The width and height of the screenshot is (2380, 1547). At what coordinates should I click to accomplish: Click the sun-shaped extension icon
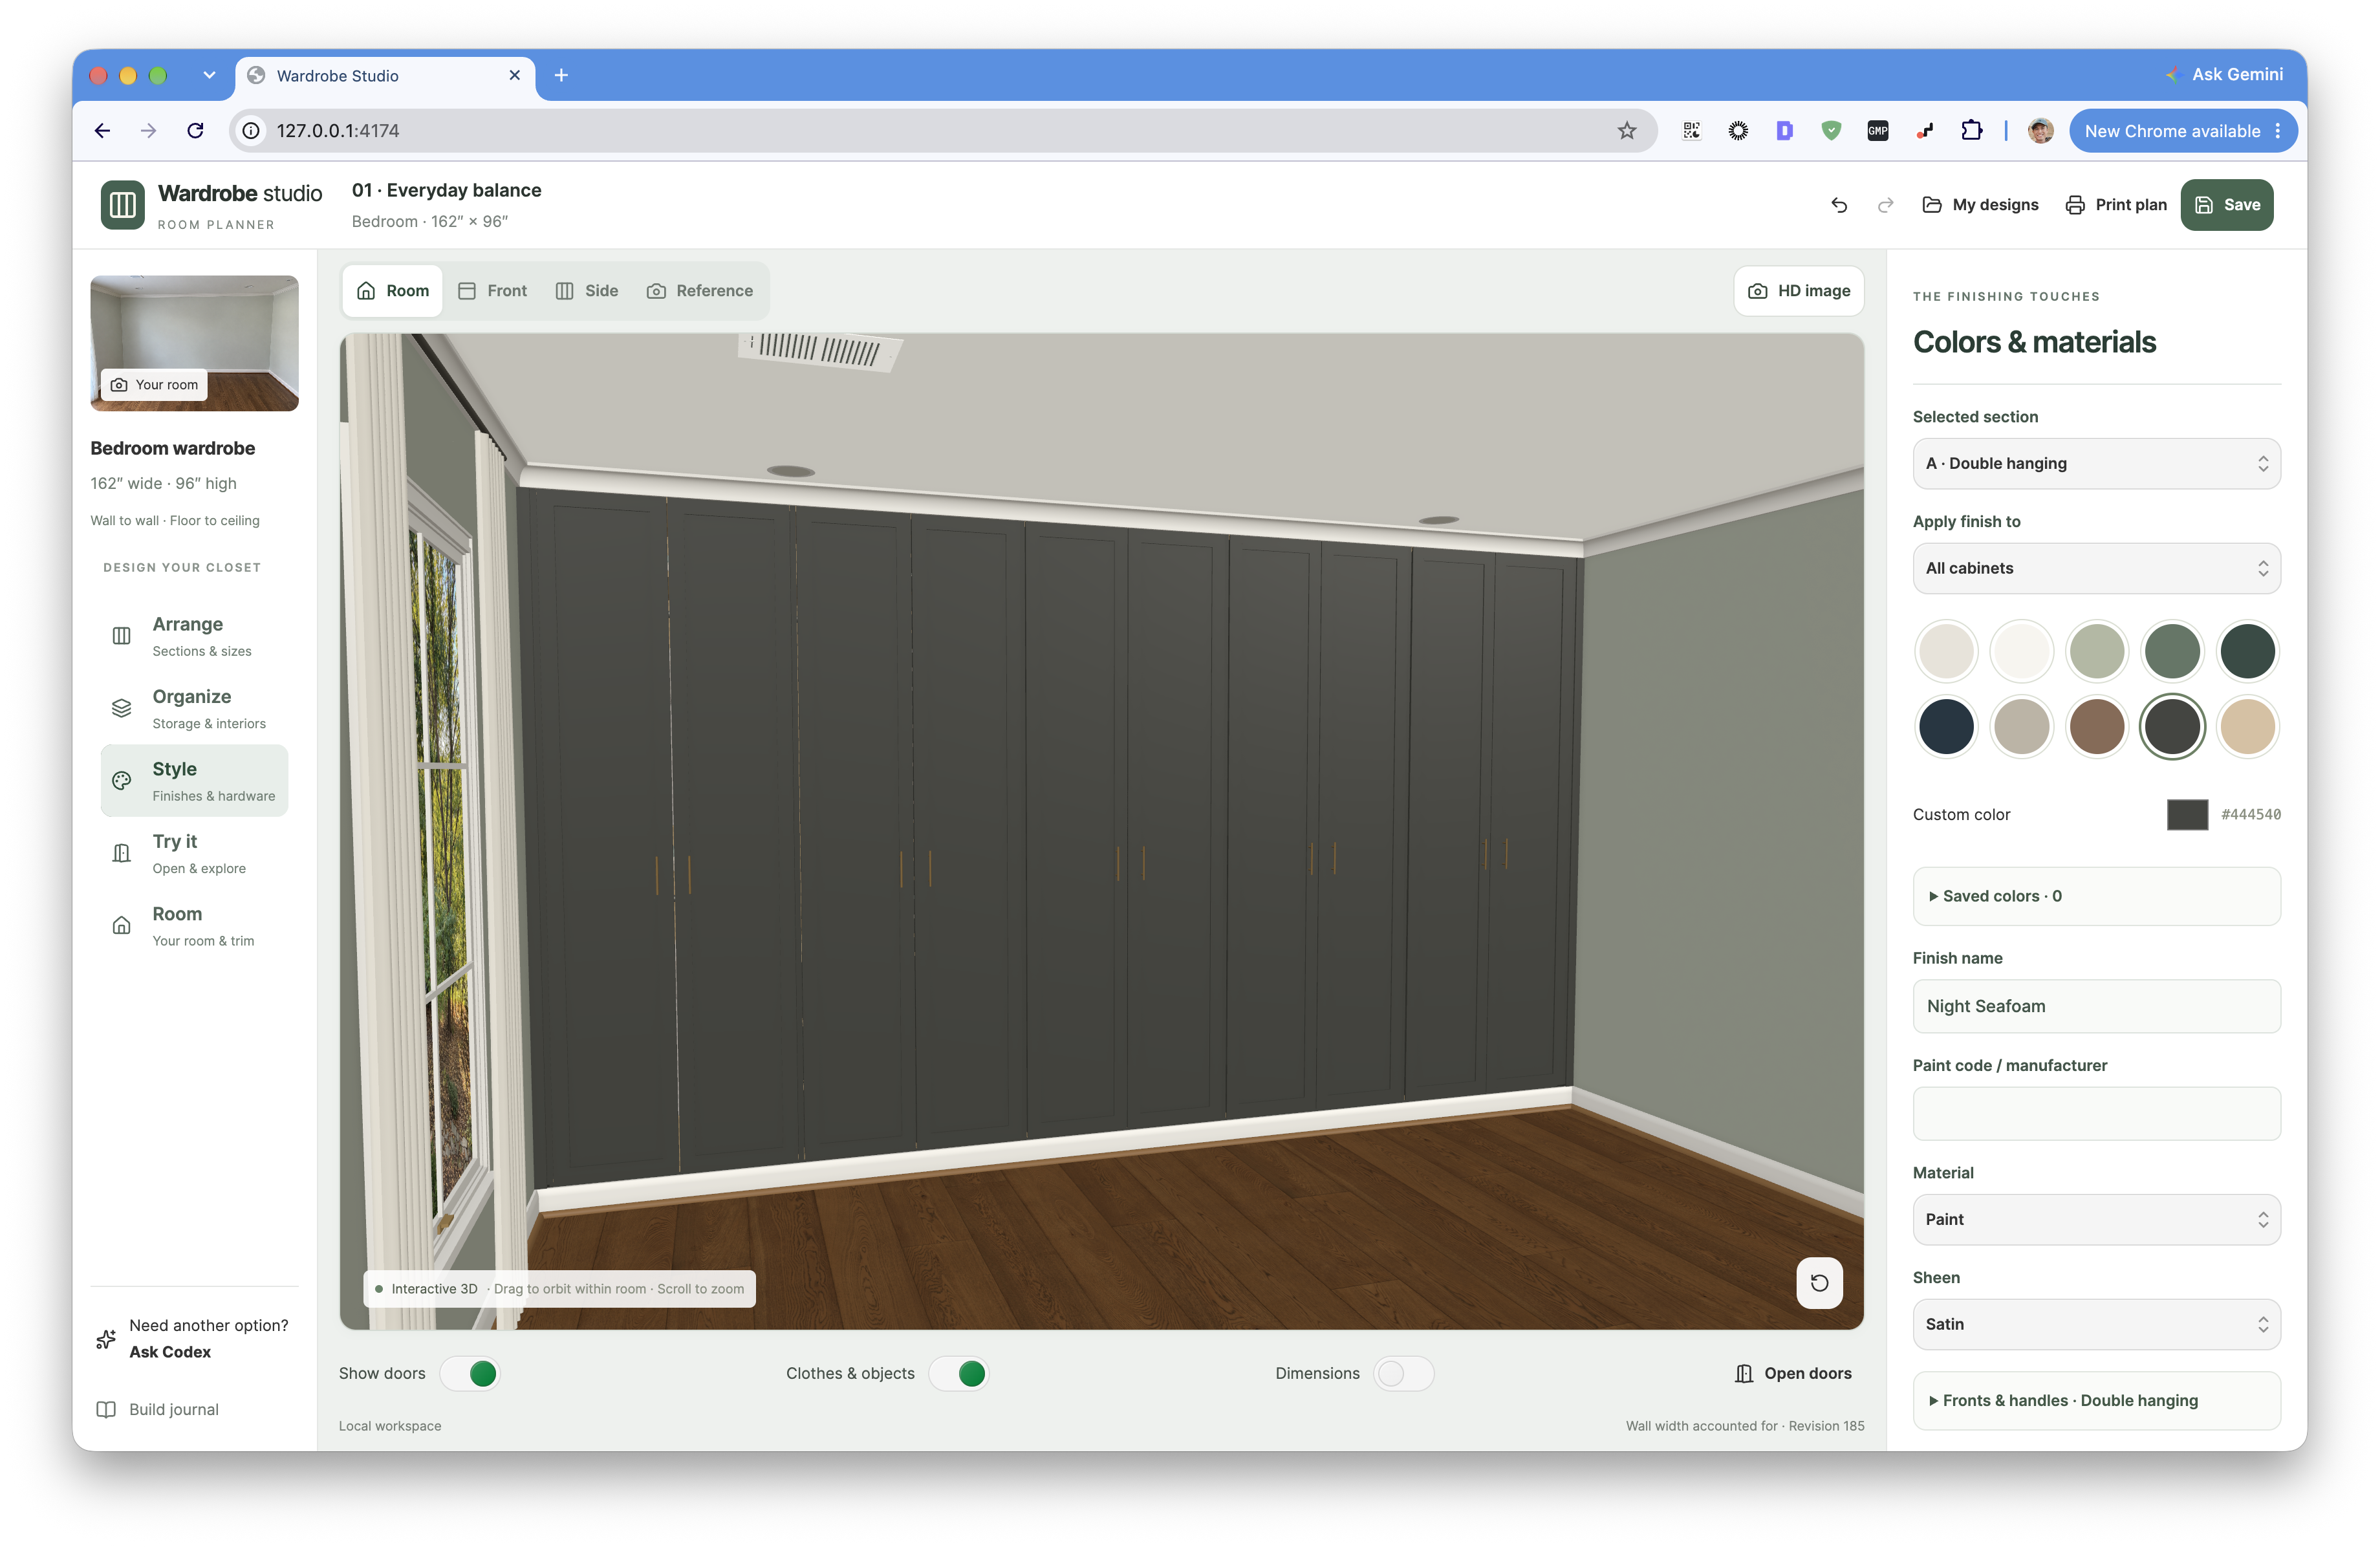click(1738, 131)
